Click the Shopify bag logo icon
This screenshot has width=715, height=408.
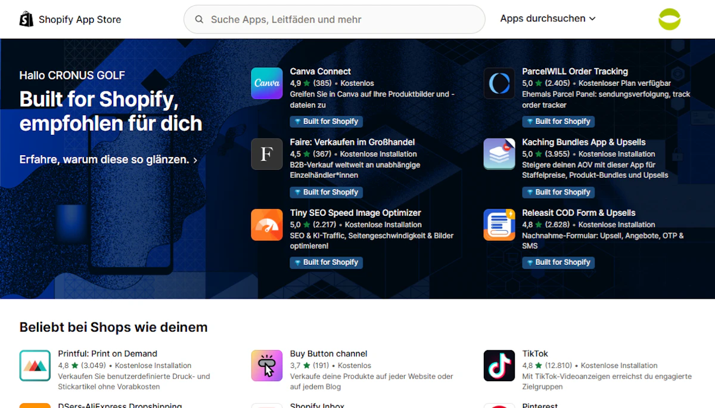click(26, 19)
